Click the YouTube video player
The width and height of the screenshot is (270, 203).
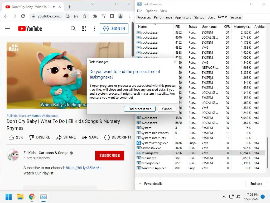[46, 75]
